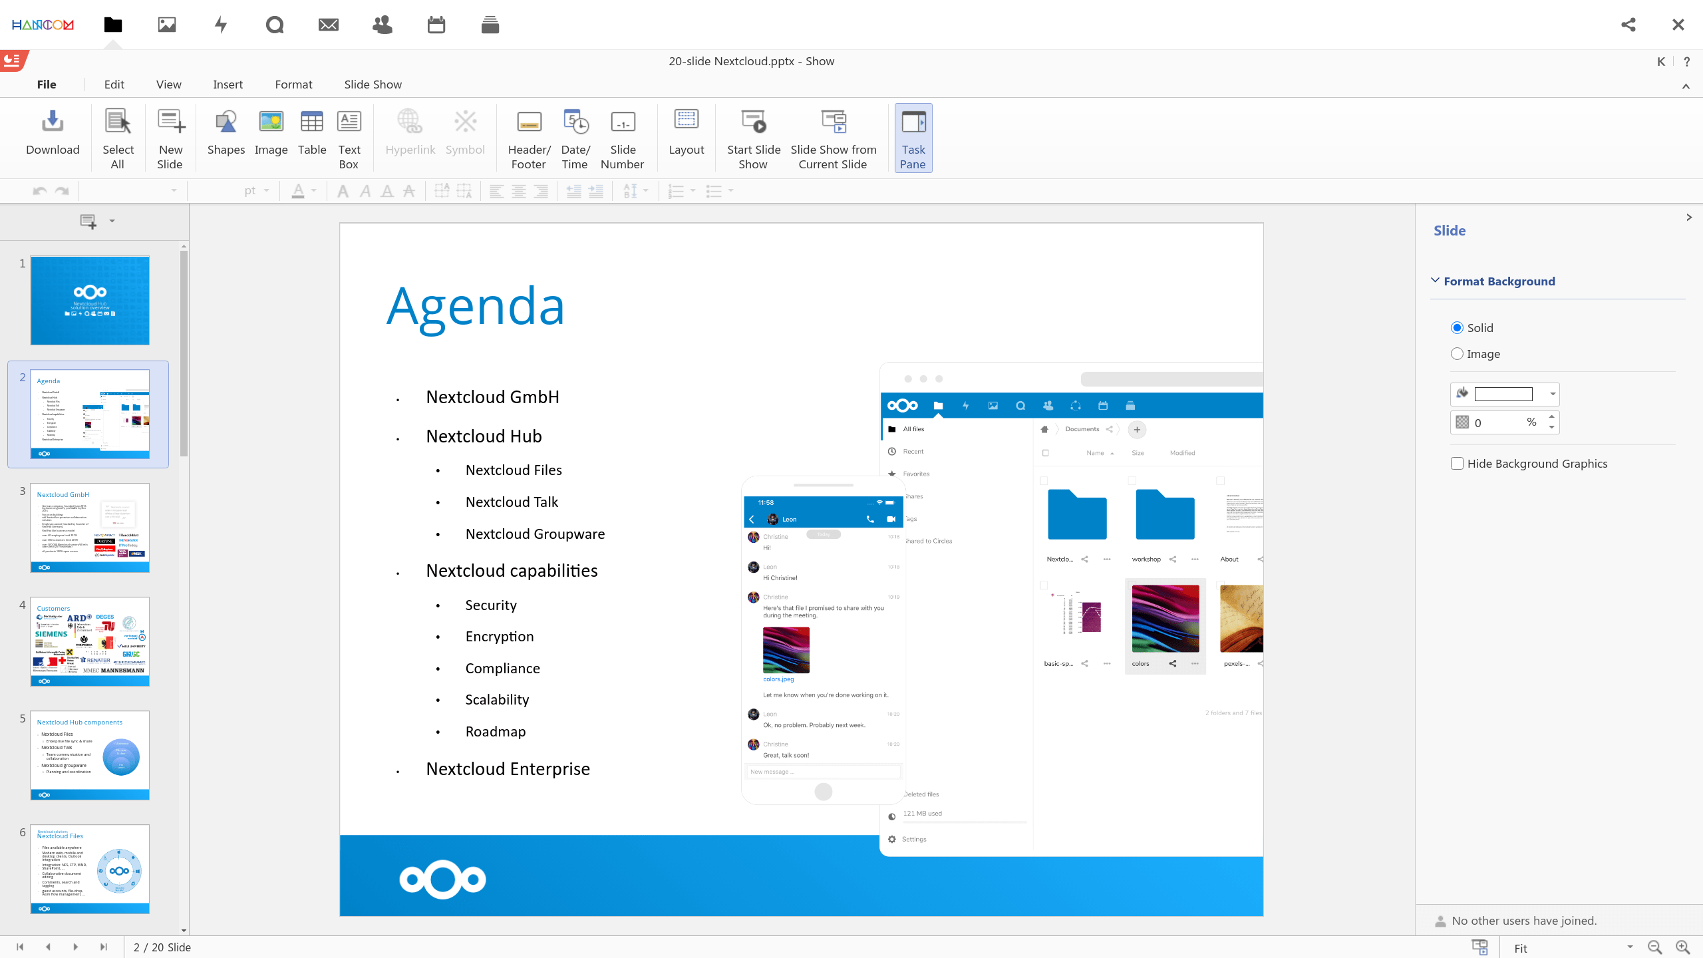Zoom in using the magnifier plus icon
Screen dimensions: 1703x958
pos(1683,947)
